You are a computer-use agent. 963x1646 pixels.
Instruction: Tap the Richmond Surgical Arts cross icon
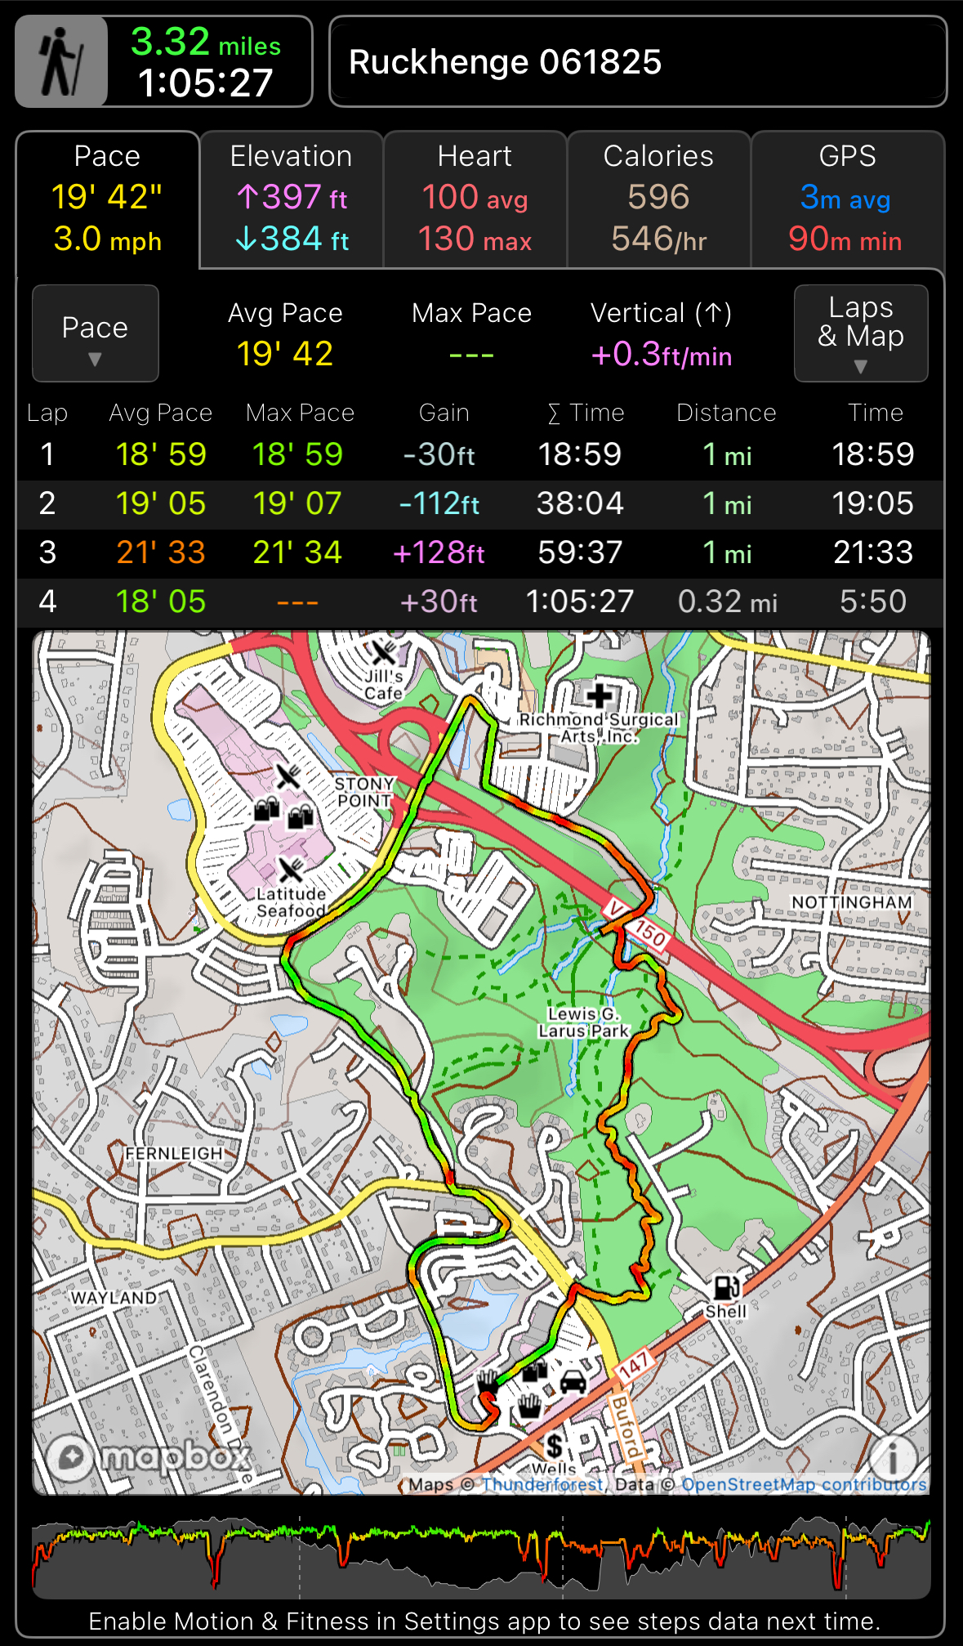600,695
